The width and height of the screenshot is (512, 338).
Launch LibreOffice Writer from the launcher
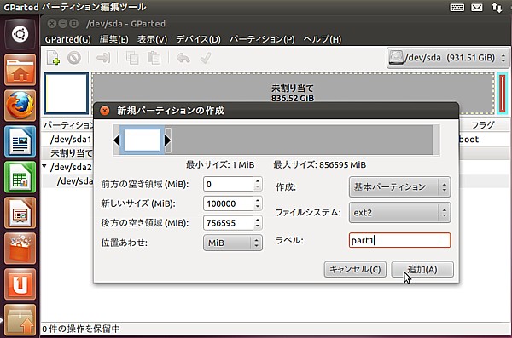(x=20, y=141)
